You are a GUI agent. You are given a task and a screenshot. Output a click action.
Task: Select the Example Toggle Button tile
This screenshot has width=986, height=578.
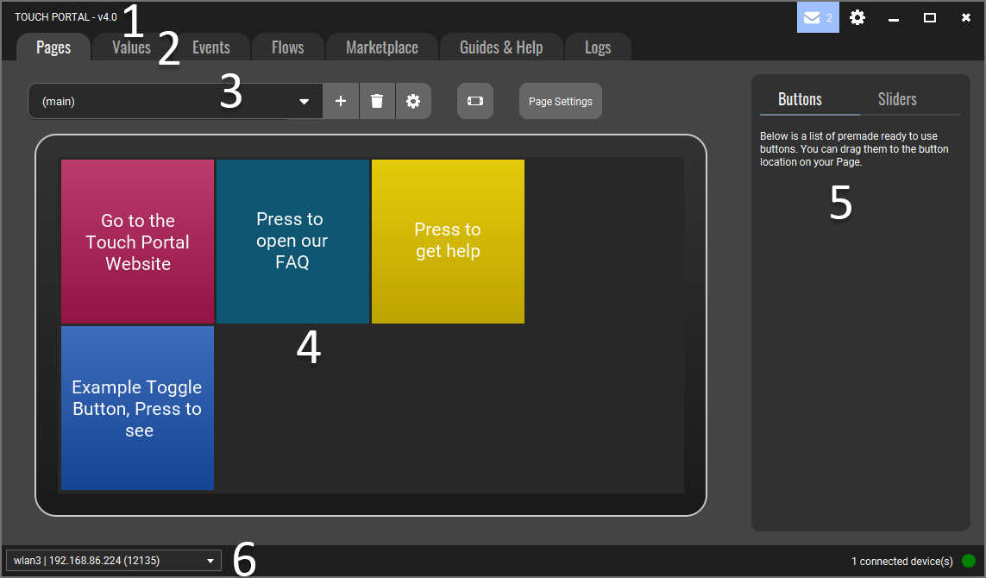(x=137, y=408)
